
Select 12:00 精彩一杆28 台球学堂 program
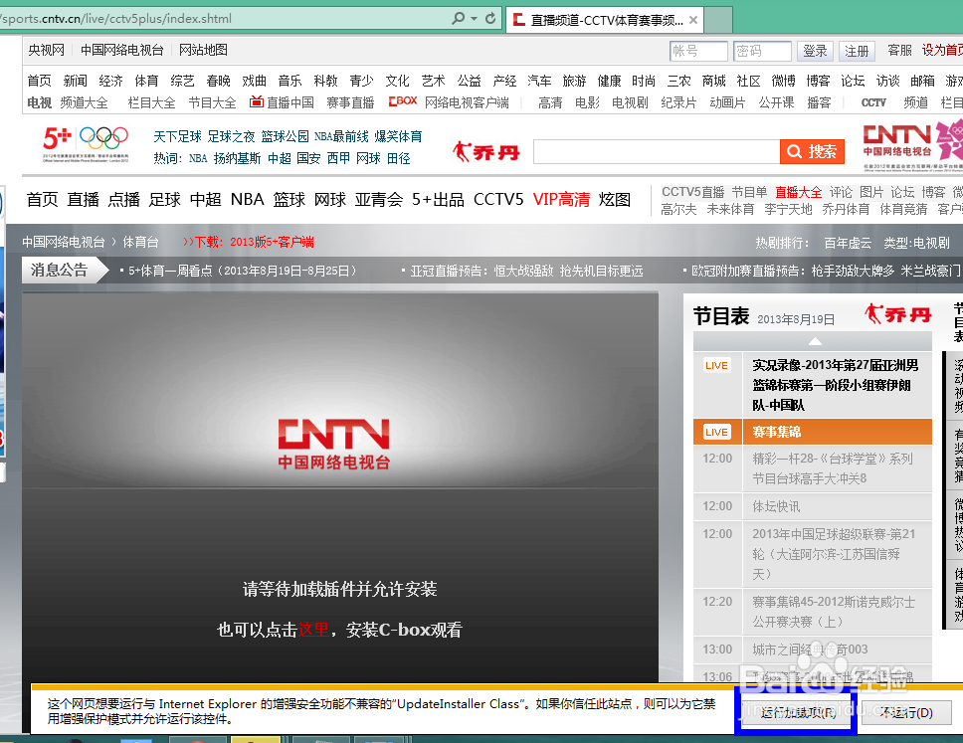813,468
